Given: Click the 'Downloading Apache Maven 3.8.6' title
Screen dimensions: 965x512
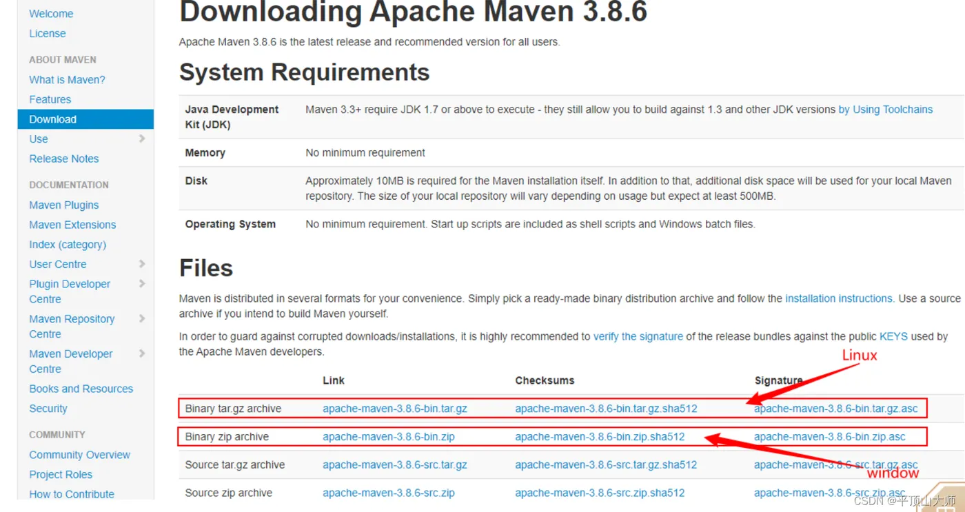Looking at the screenshot, I should pos(414,12).
